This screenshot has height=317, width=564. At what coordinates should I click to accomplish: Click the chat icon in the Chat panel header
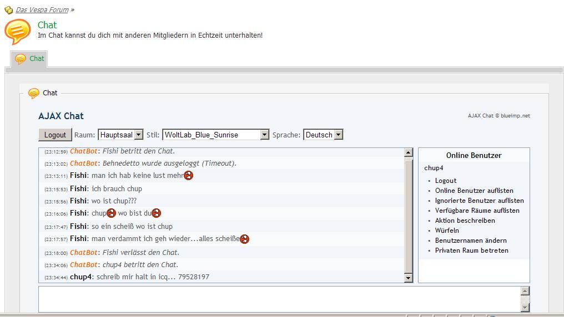pos(34,93)
